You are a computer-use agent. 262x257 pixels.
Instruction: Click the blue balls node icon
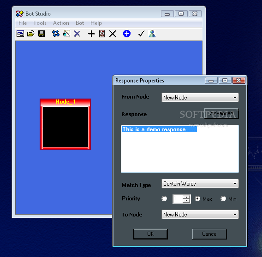(56, 34)
